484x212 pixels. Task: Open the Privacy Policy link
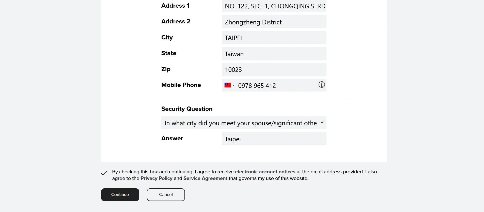pos(157,178)
